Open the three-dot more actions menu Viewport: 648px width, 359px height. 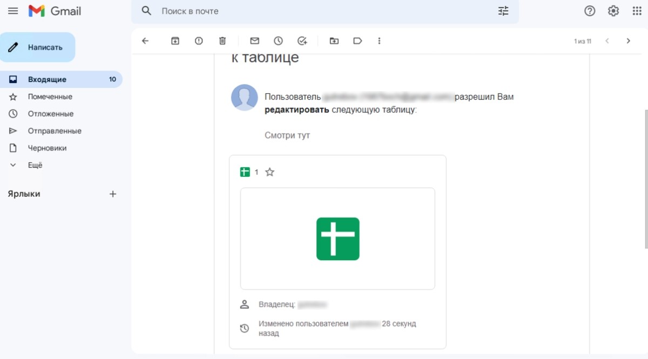(x=379, y=41)
